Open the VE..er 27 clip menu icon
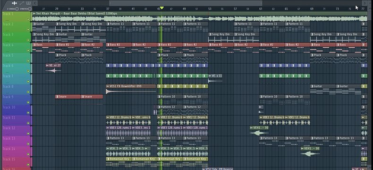 coord(47,65)
